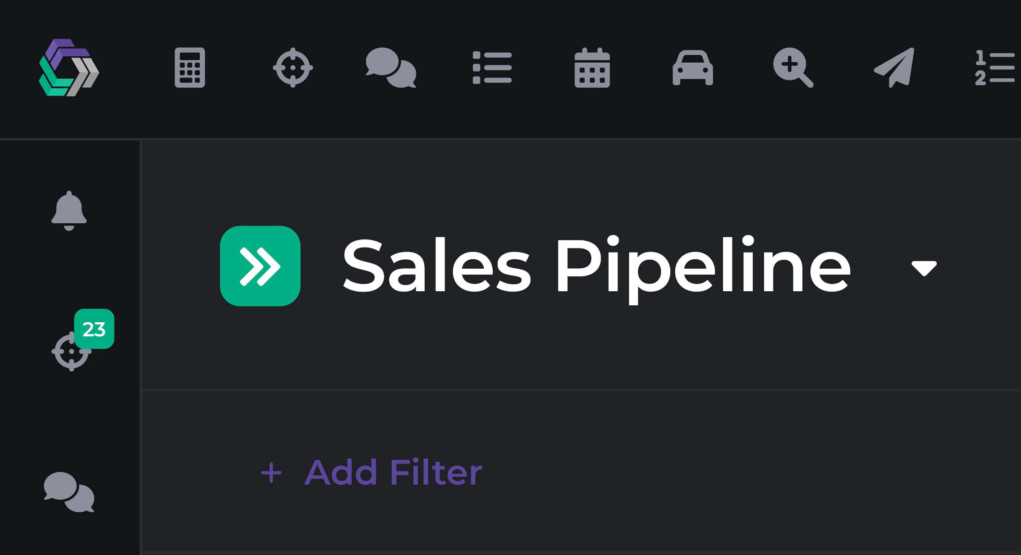Open notifications bell in left sidebar

(x=69, y=211)
